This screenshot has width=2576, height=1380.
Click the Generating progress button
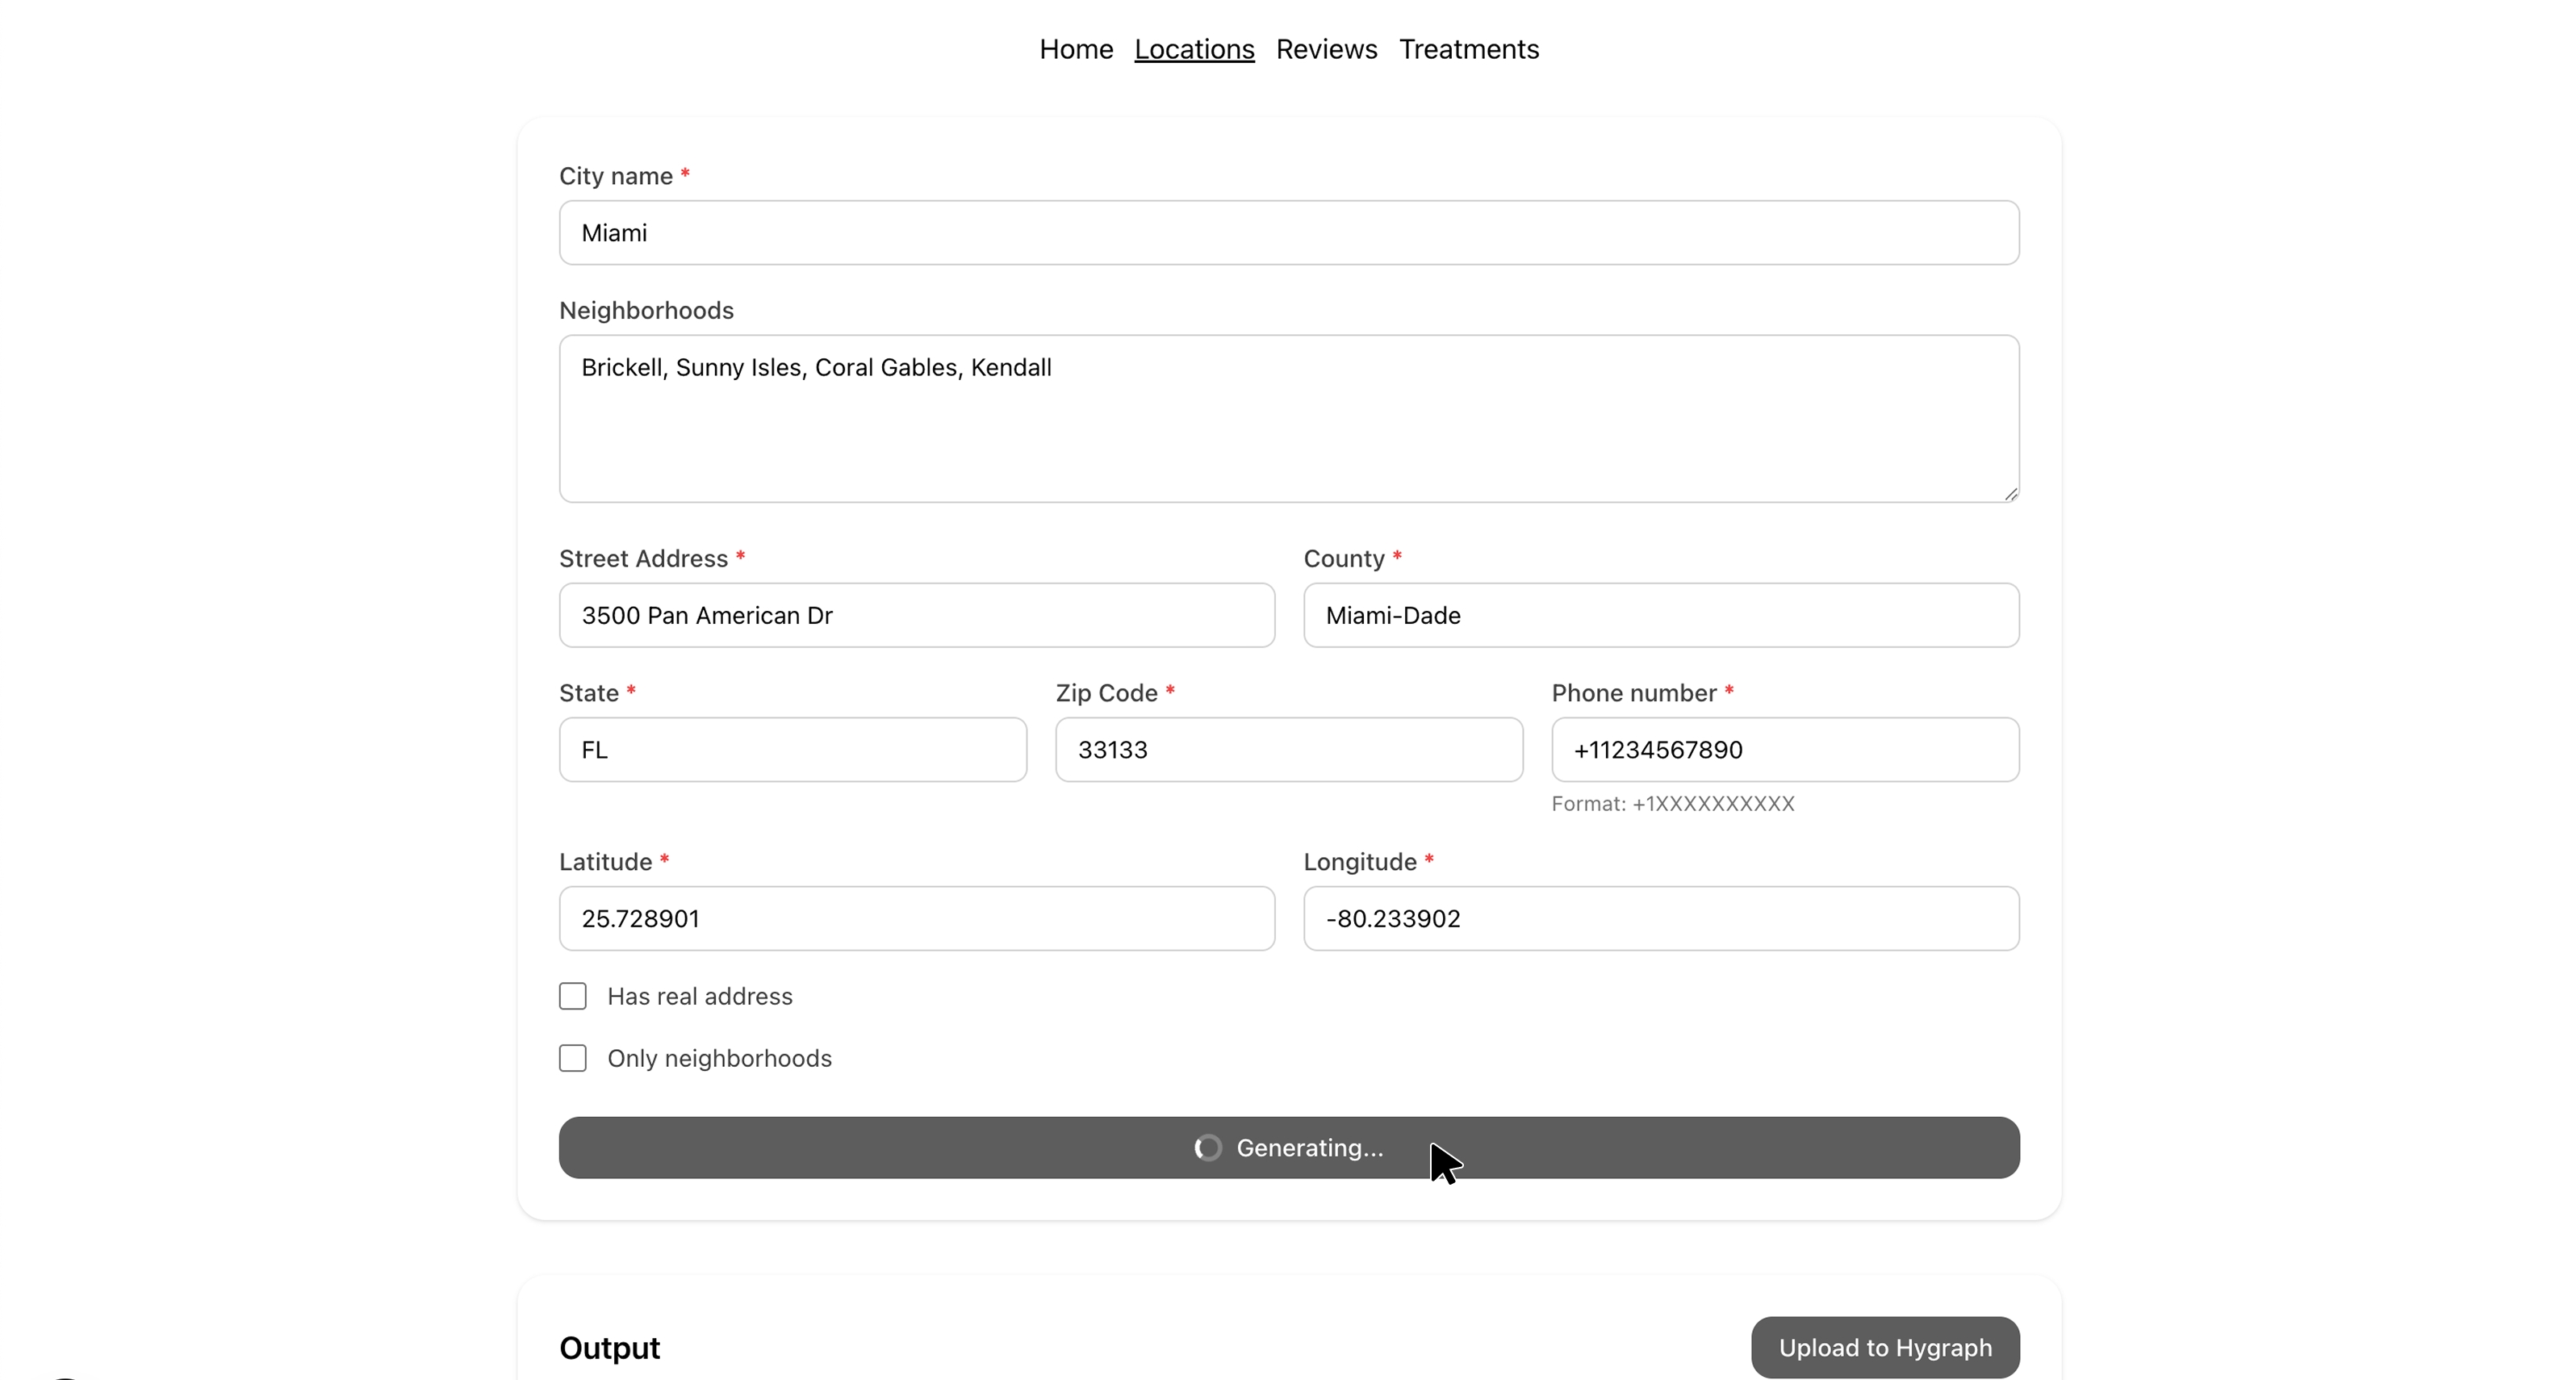pyautogui.click(x=1288, y=1147)
